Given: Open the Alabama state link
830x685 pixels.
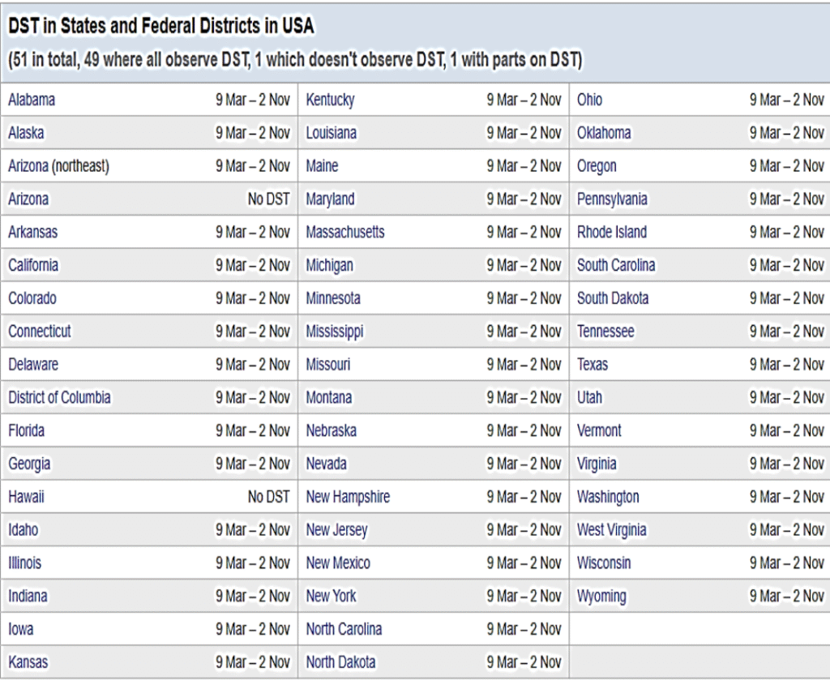Looking at the screenshot, I should click(x=32, y=100).
